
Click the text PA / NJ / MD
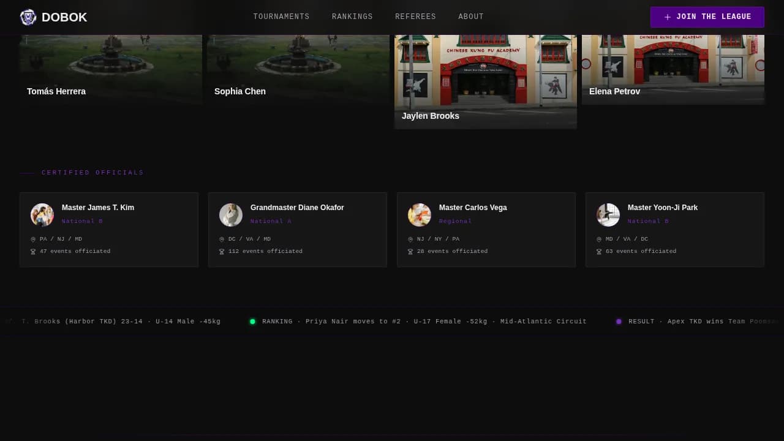point(61,239)
